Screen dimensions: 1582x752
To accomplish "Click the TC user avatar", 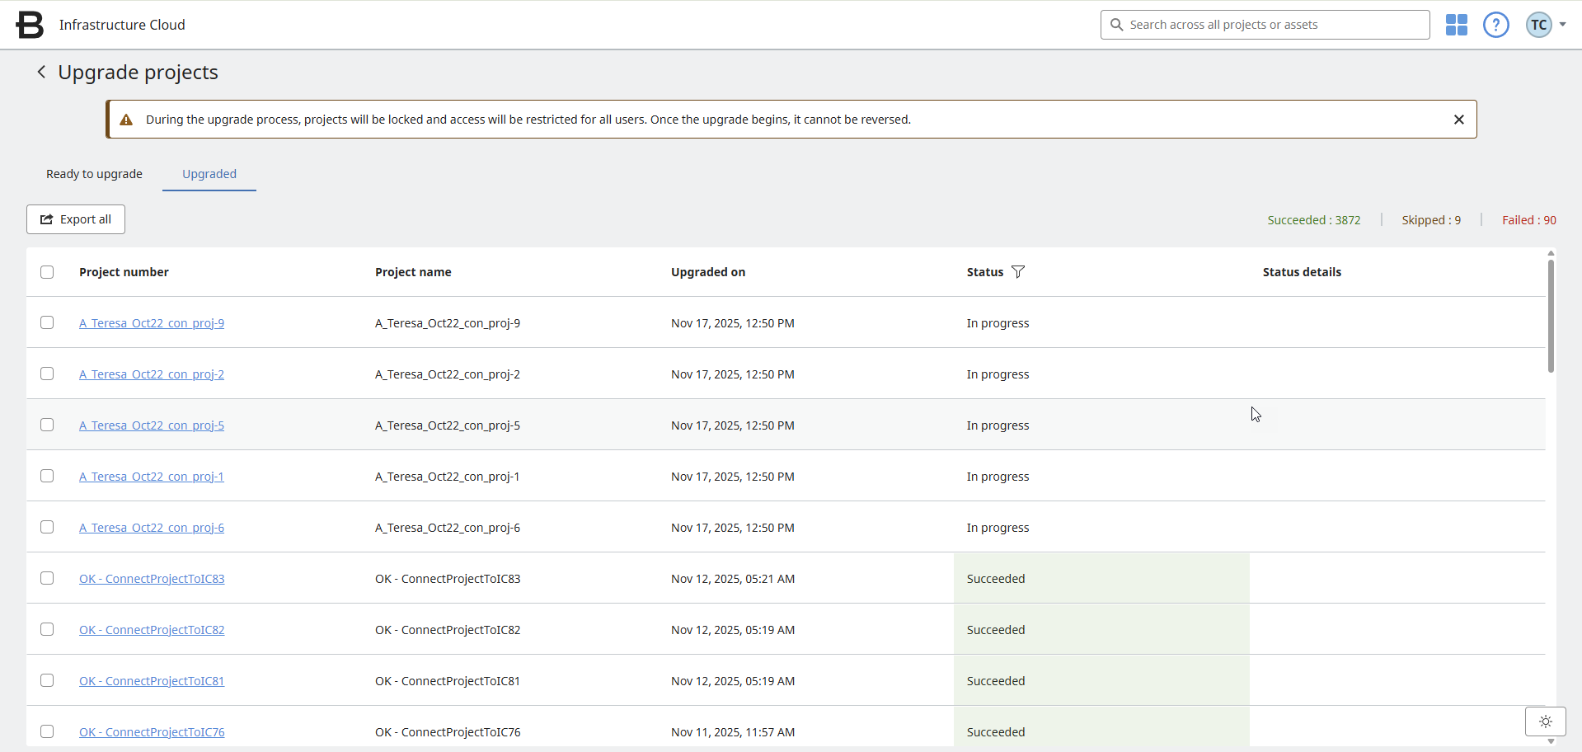I will click(x=1538, y=25).
